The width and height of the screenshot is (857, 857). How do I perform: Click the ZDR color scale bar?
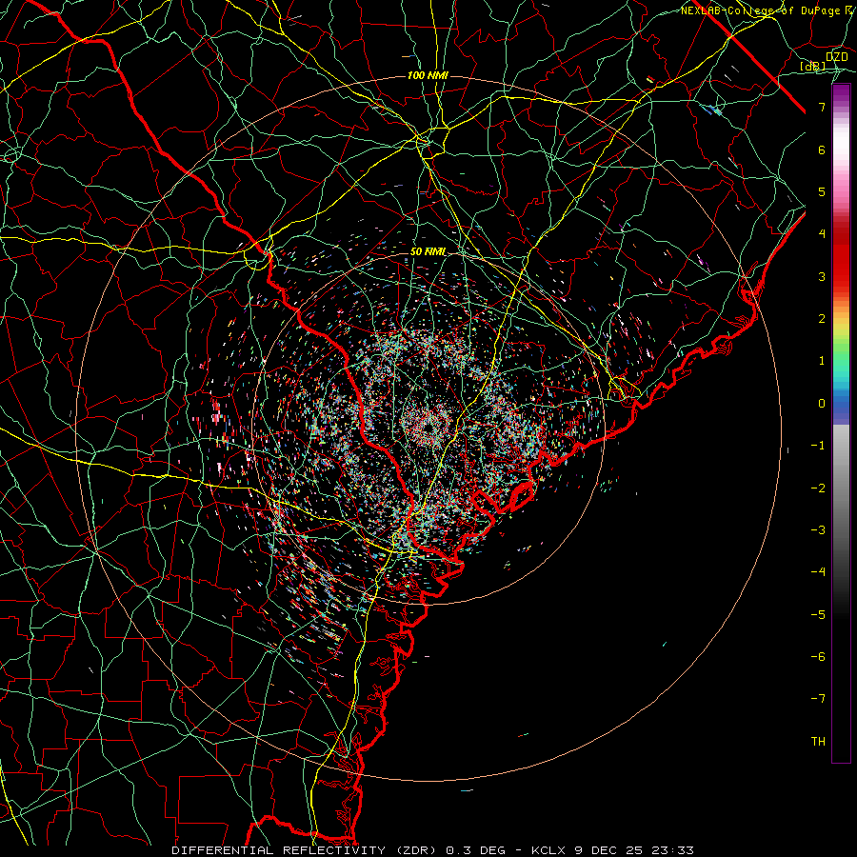tap(841, 423)
